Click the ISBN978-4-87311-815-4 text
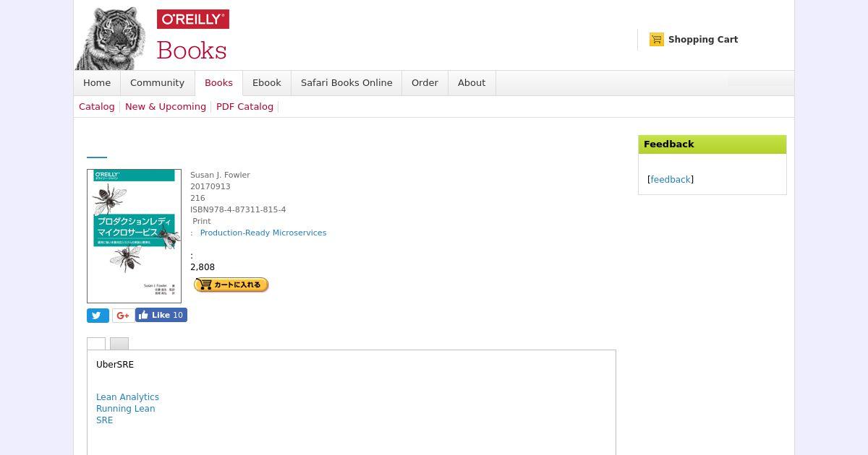Image resolution: width=868 pixels, height=455 pixels. (x=238, y=209)
